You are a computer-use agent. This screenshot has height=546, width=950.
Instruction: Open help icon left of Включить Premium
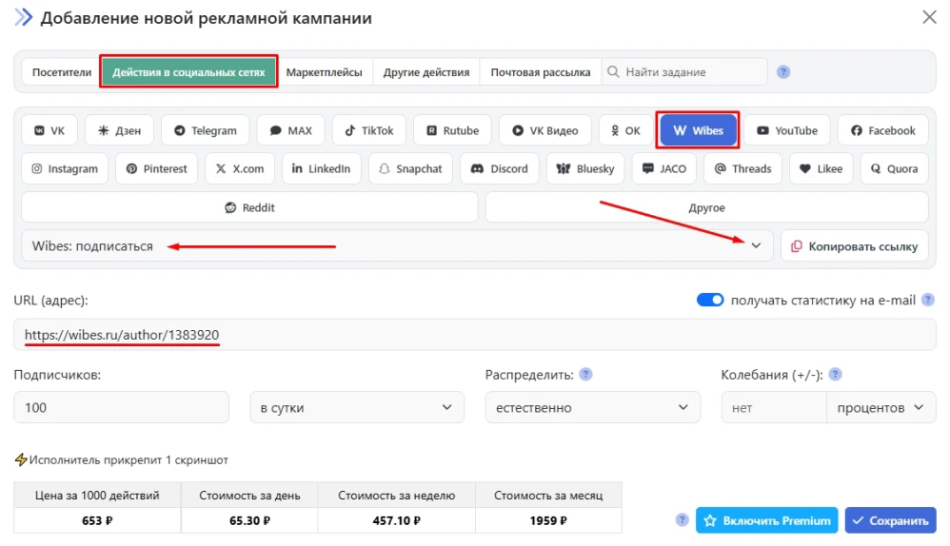tap(683, 519)
